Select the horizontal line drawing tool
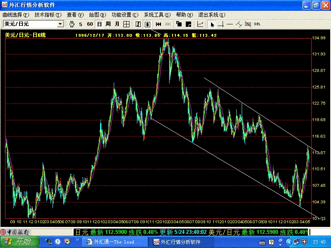Viewport: 331px width, 248px height. 230,24
